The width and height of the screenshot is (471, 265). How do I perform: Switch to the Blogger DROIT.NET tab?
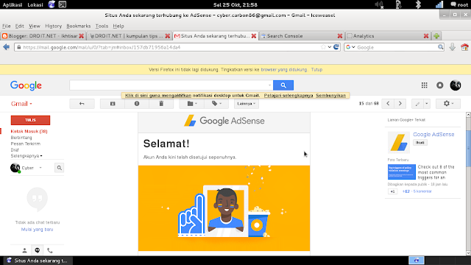[43, 36]
